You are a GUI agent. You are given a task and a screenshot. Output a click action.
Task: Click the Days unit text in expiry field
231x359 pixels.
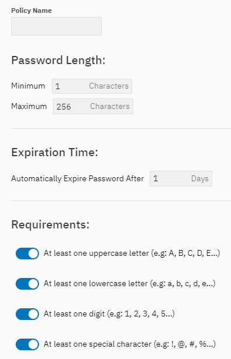click(x=200, y=178)
